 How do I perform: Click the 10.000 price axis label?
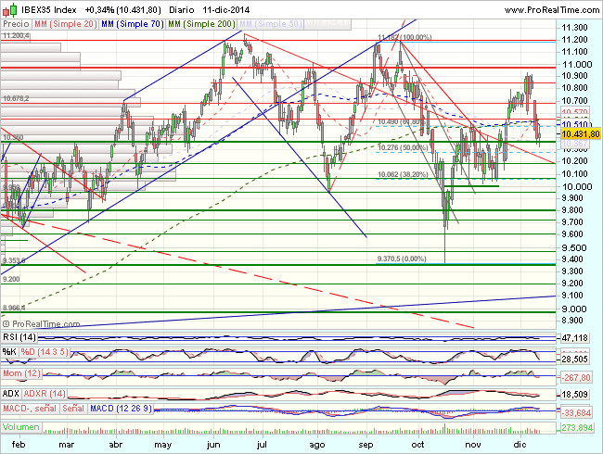point(577,186)
